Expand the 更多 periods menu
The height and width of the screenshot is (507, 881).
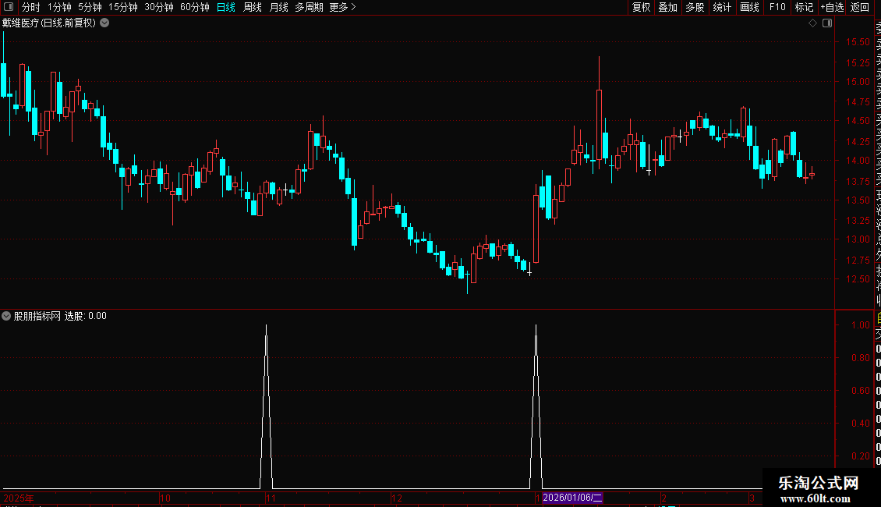click(x=343, y=7)
